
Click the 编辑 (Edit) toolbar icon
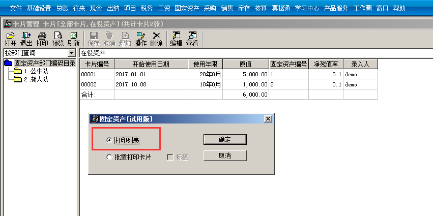176,39
